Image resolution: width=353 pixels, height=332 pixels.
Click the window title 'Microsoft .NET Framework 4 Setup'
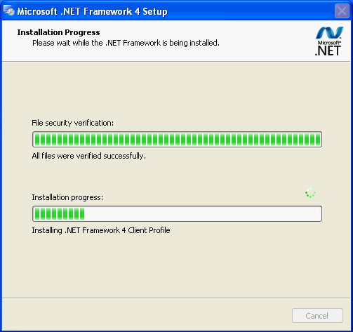point(92,11)
